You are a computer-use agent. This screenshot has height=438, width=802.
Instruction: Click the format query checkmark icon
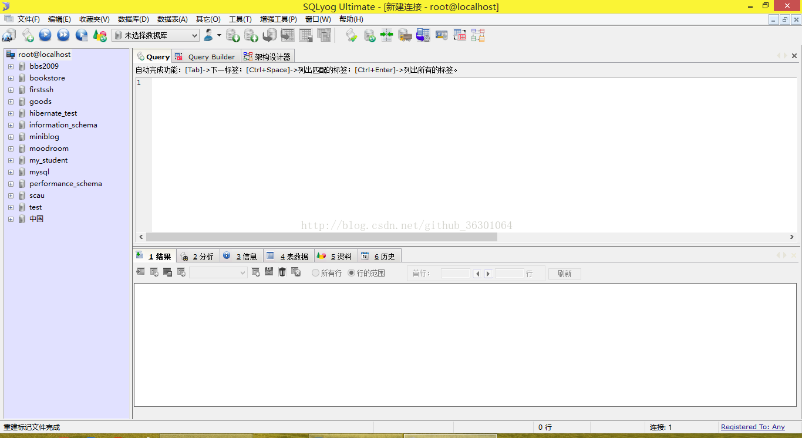click(352, 35)
